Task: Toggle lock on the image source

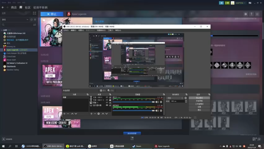Action: click(x=110, y=103)
